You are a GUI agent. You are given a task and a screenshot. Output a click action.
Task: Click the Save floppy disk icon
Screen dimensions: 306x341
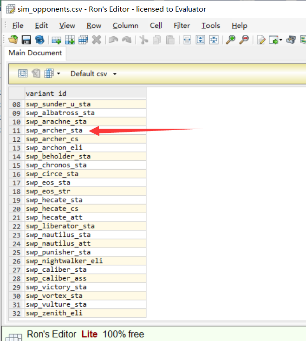click(26, 40)
